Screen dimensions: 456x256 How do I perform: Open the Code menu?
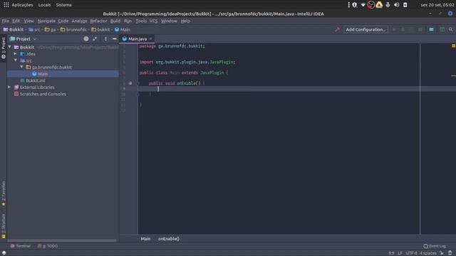63,21
